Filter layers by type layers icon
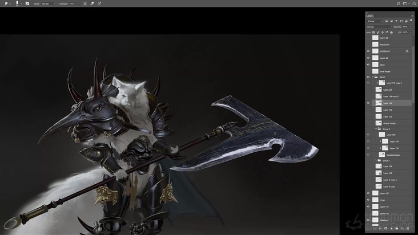Viewport: 418px width, 235px height. [396, 21]
